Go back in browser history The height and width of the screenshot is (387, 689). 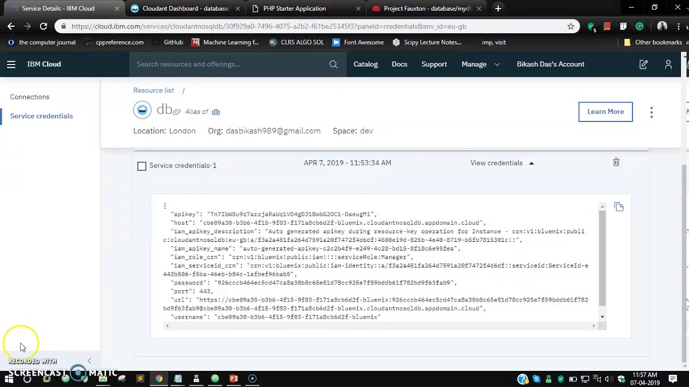11,26
